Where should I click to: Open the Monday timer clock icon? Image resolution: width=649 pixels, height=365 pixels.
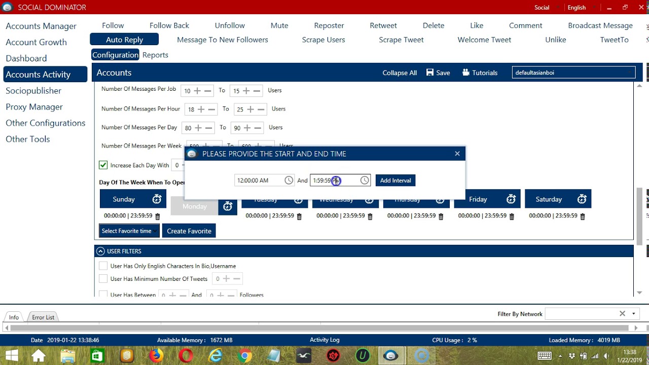(x=228, y=206)
